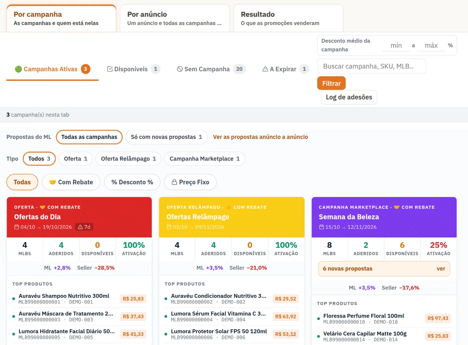Image resolution: width=468 pixels, height=345 pixels.
Task: Click the minimum discount field
Action: [396, 46]
